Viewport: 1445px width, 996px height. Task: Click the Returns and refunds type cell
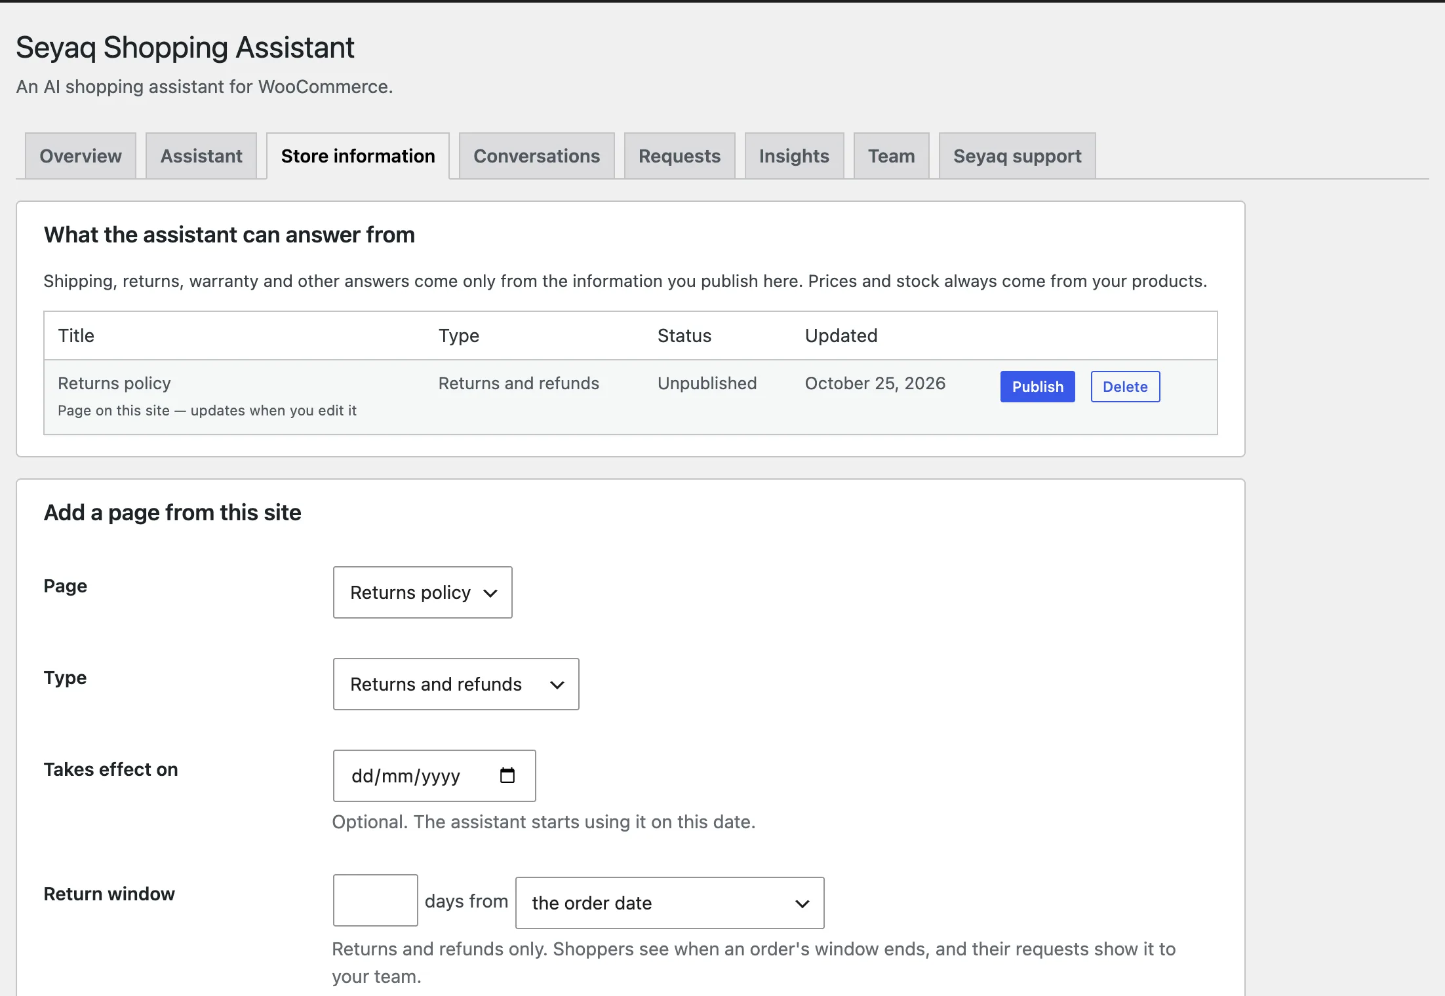(519, 383)
